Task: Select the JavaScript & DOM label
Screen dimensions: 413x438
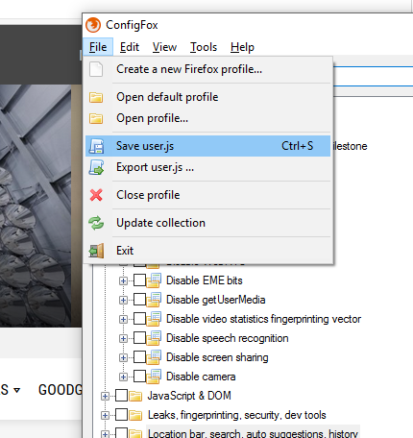Action: 189,396
